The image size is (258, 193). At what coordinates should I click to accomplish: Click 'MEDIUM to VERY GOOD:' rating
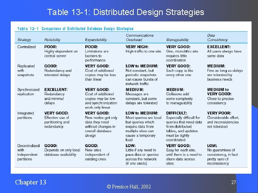tap(219, 92)
